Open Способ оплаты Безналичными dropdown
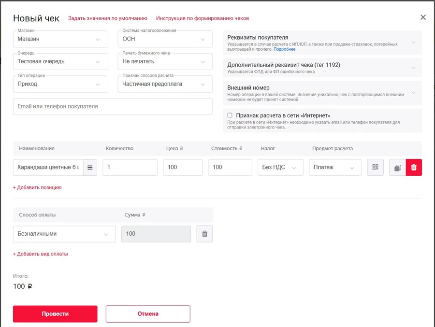 (x=64, y=234)
